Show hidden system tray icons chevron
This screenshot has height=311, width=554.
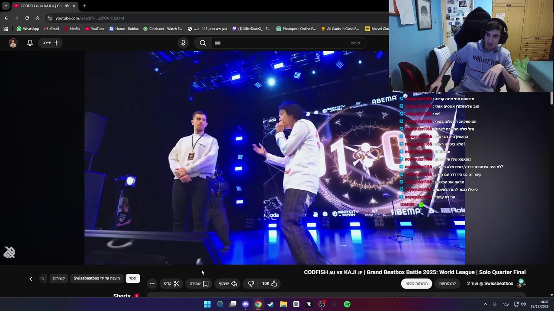(485, 304)
